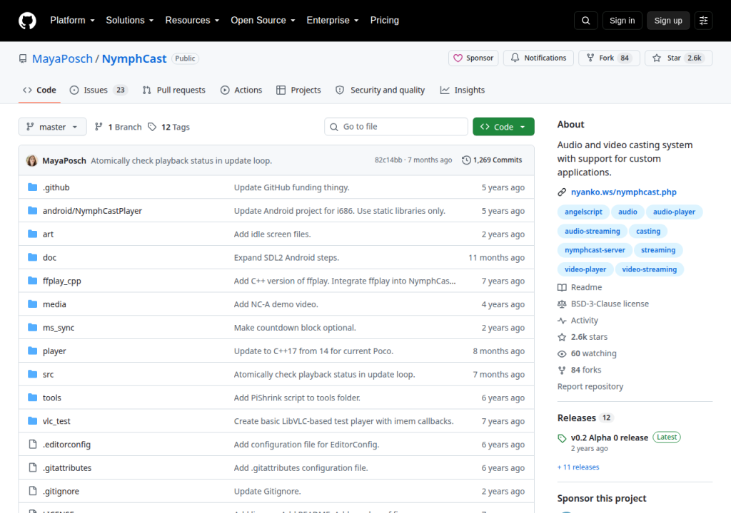The image size is (731, 513).
Task: Open the BSD-3-Clause license link
Action: (x=603, y=304)
